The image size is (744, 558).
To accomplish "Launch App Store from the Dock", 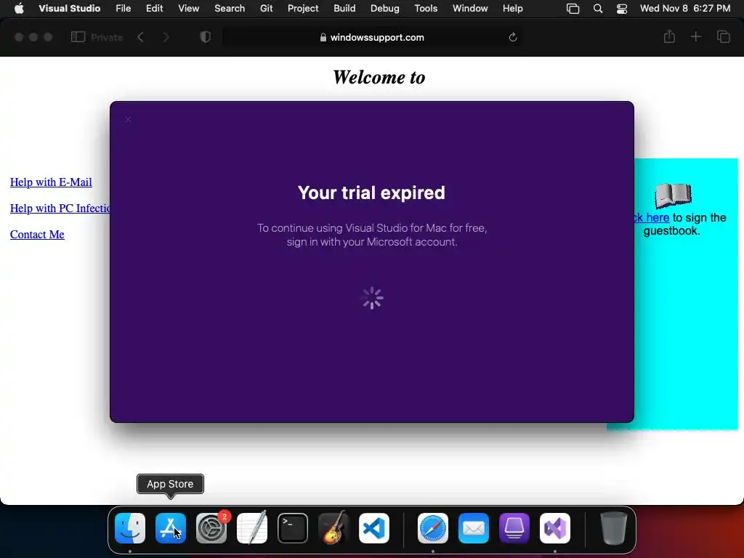I will click(171, 528).
